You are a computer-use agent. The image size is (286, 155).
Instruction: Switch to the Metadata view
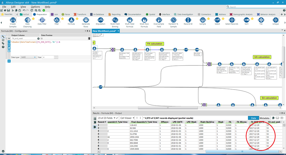264,118
